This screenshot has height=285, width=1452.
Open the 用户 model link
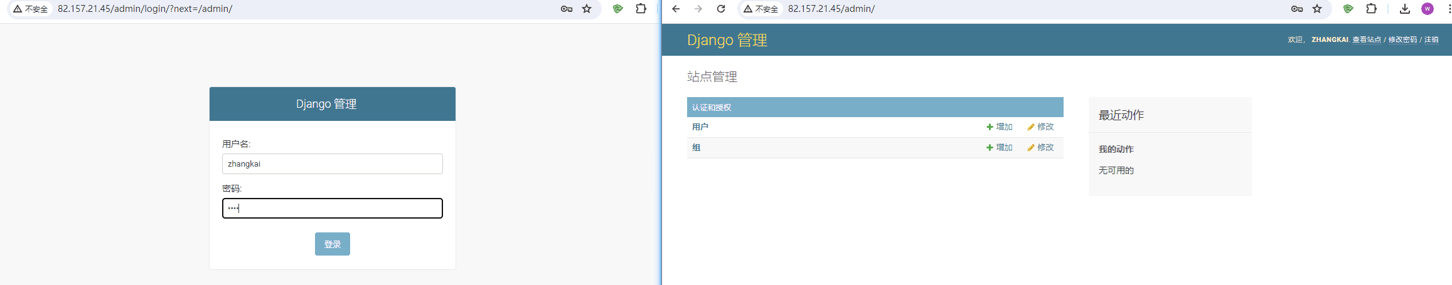(x=700, y=127)
